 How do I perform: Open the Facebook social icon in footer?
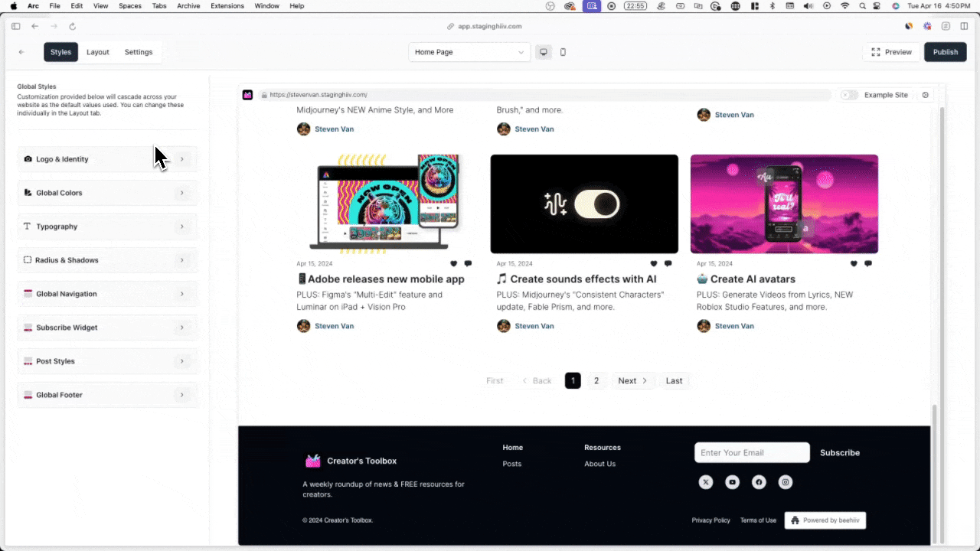pyautogui.click(x=759, y=482)
